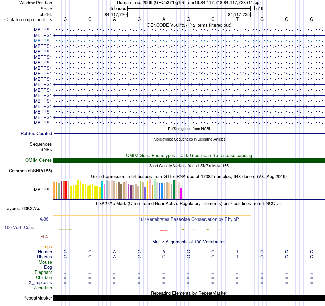Click 'Short Genetic Variants from dbSNP release 155'
Viewport: 325px width, 306px height.
pyautogui.click(x=189, y=166)
